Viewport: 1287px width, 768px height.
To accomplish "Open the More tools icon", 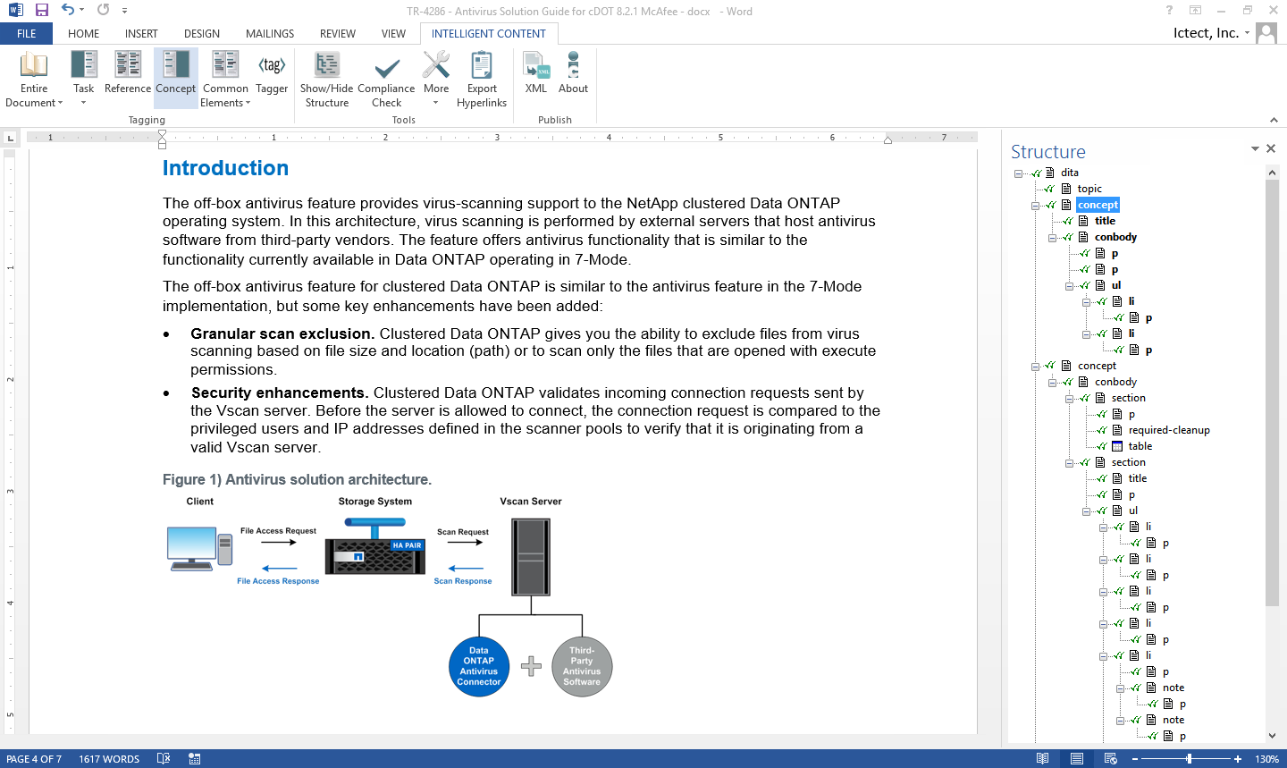I will coord(436,65).
